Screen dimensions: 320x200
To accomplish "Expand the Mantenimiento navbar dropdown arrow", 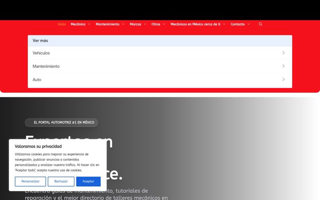I will (x=123, y=24).
